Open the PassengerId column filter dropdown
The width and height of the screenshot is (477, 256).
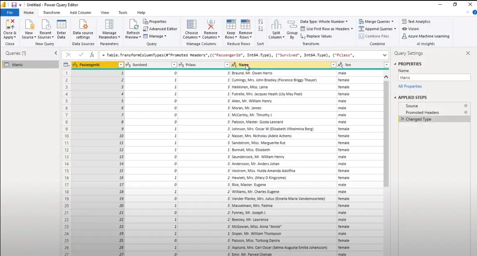(x=121, y=65)
